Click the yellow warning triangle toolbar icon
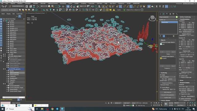The image size is (197, 111). point(114,10)
